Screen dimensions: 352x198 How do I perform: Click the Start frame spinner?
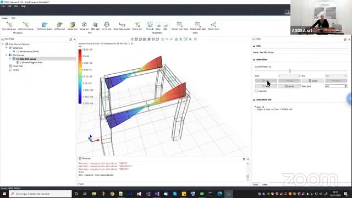(x=289, y=76)
